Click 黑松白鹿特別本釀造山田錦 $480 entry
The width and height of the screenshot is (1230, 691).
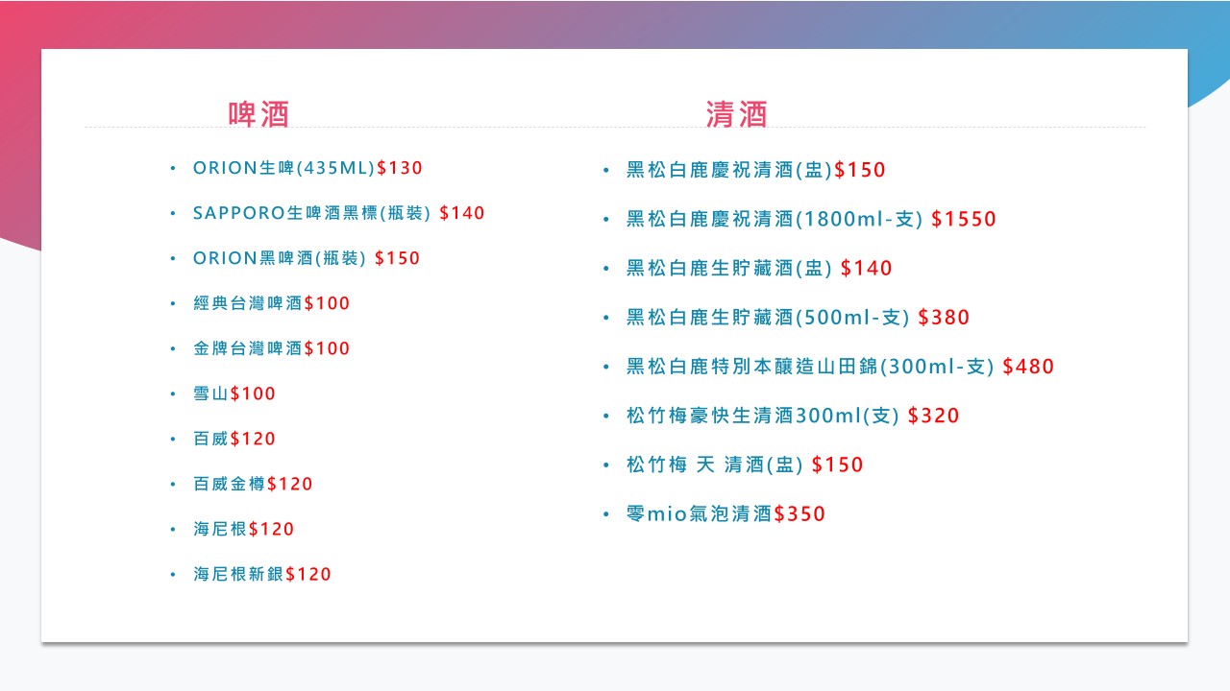tap(841, 367)
